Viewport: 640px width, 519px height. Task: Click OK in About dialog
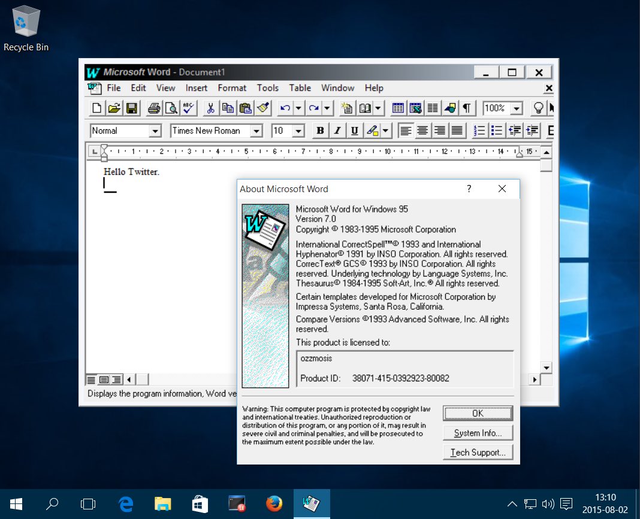478,414
